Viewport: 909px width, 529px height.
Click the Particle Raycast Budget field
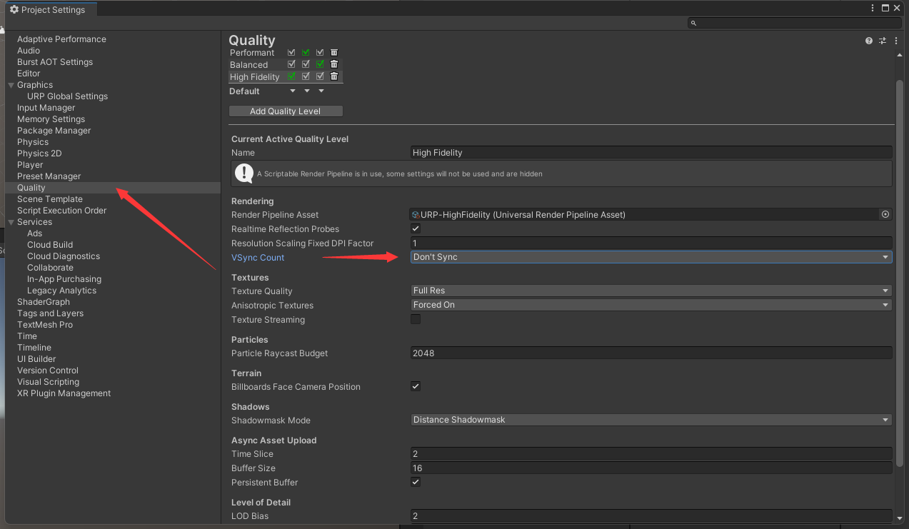tap(651, 353)
